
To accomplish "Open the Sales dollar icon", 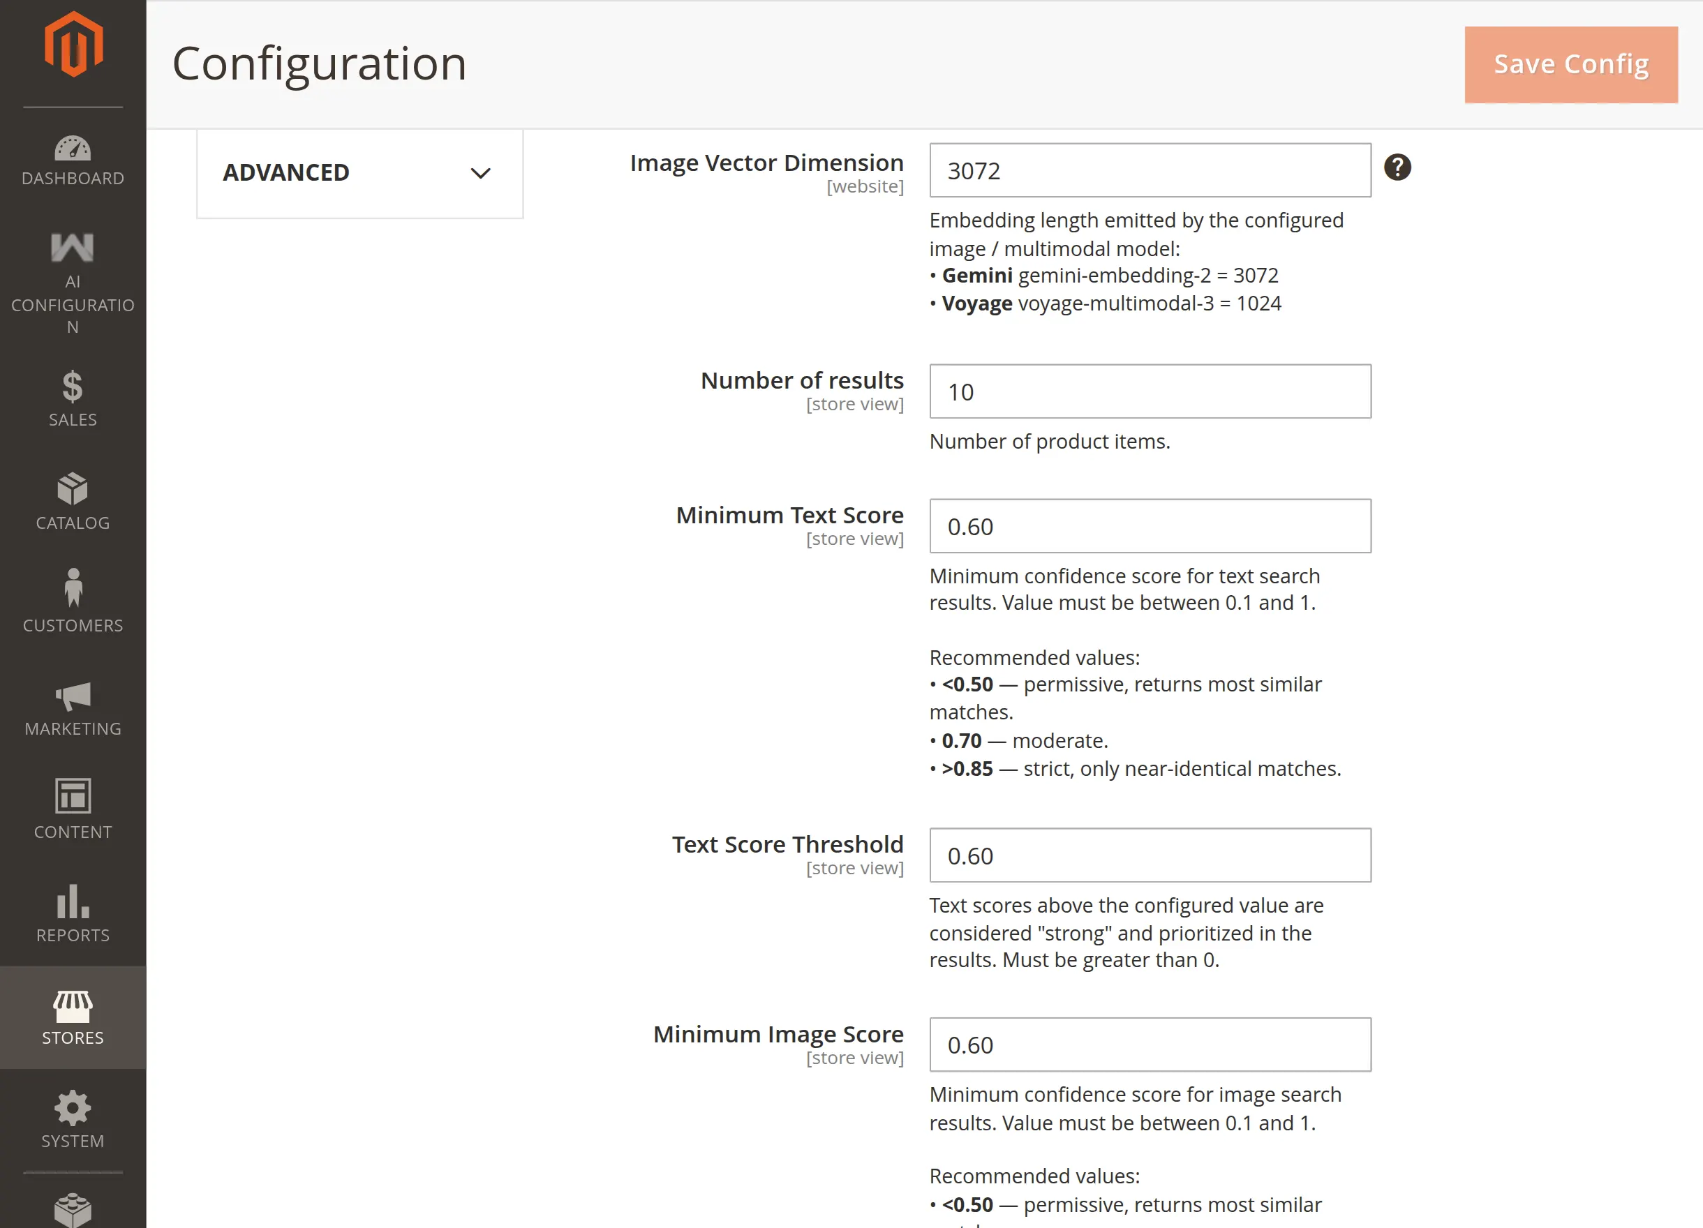I will pos(73,386).
